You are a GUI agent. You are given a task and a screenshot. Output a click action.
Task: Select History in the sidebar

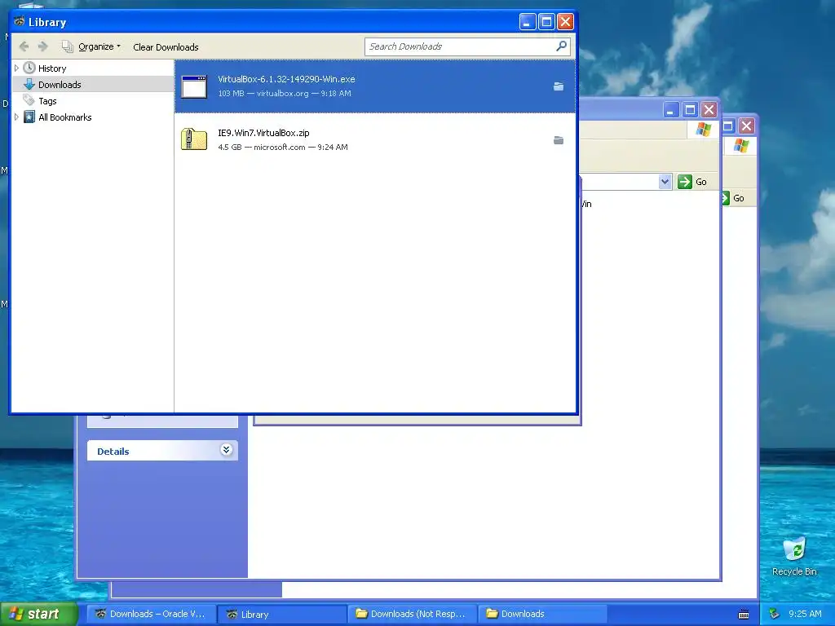(52, 68)
